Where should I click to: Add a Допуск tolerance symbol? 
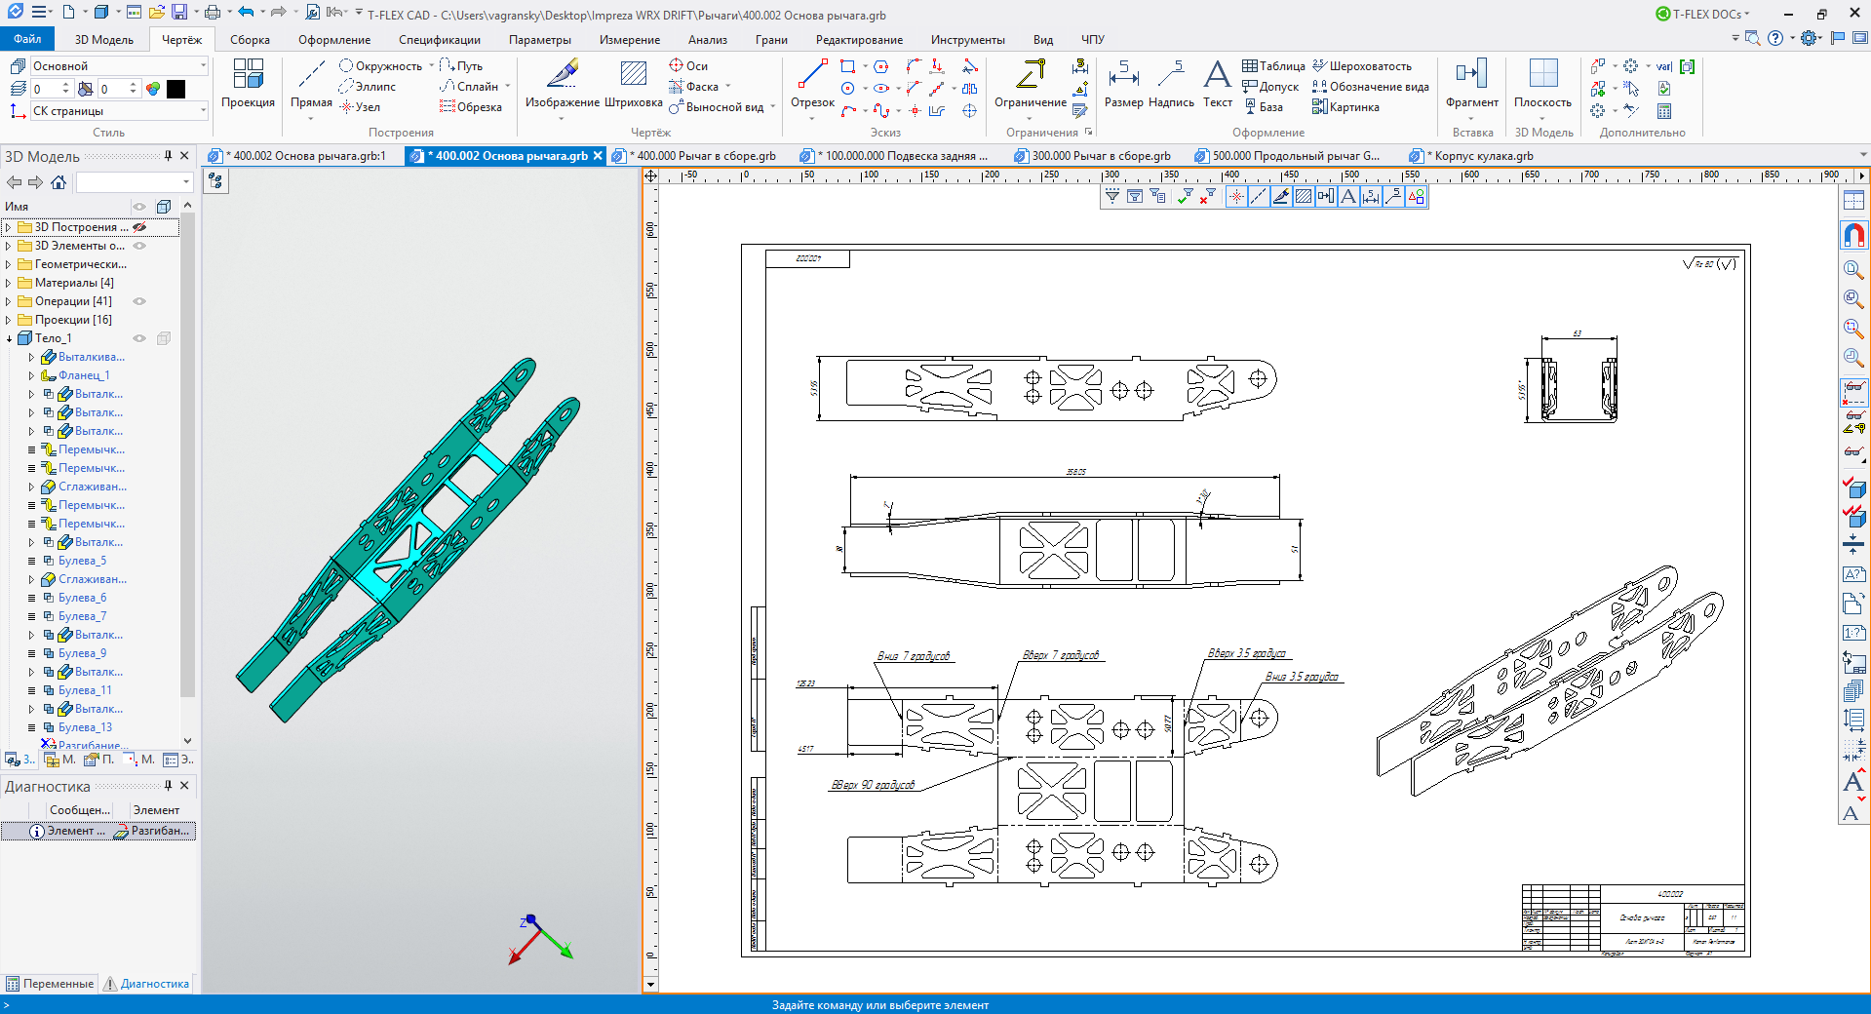coord(1270,86)
